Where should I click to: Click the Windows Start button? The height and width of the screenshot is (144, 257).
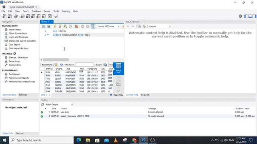pyautogui.click(x=4, y=140)
